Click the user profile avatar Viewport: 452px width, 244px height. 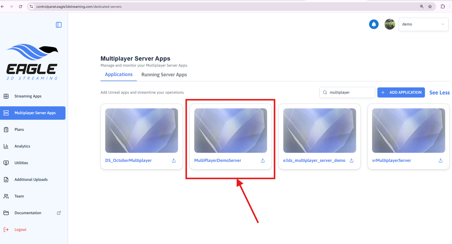click(390, 24)
